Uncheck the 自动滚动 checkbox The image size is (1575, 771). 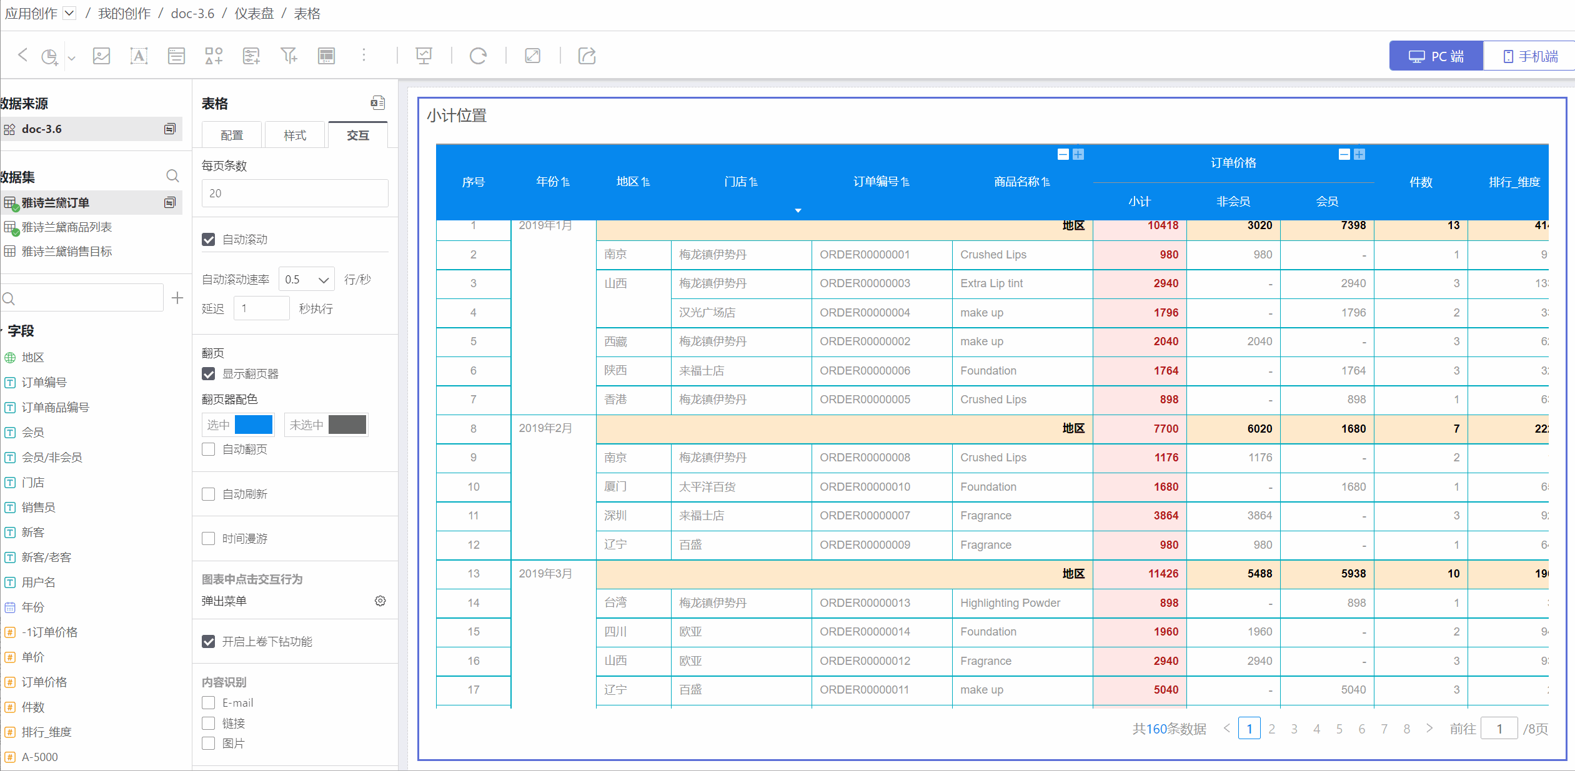coord(209,240)
